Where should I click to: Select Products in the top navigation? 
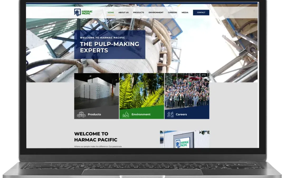139,12
